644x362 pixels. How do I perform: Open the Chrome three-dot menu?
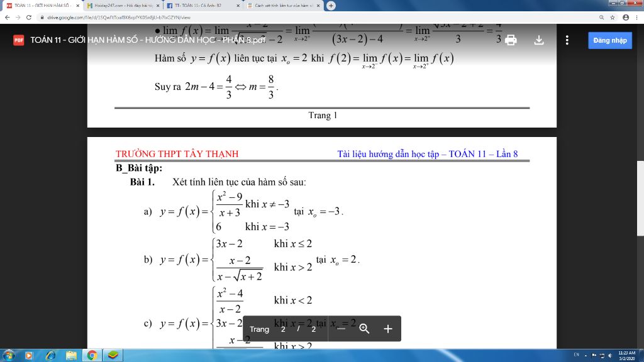(637, 17)
